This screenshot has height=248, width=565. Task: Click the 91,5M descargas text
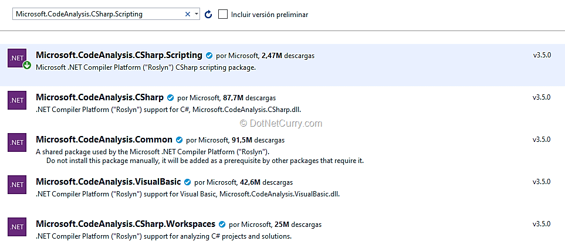(x=258, y=140)
